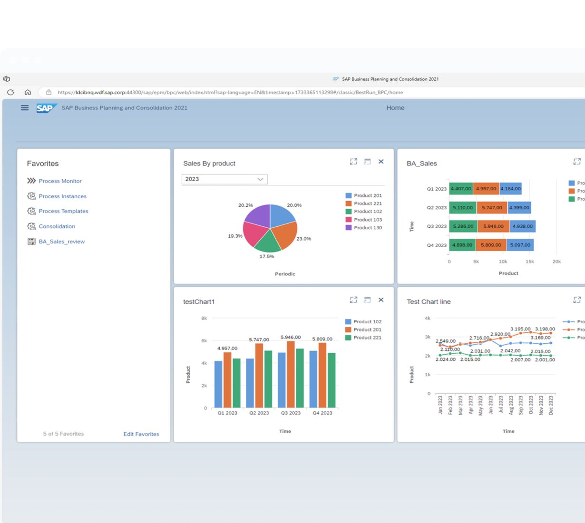Maximize the BA_Sales chart

[577, 162]
